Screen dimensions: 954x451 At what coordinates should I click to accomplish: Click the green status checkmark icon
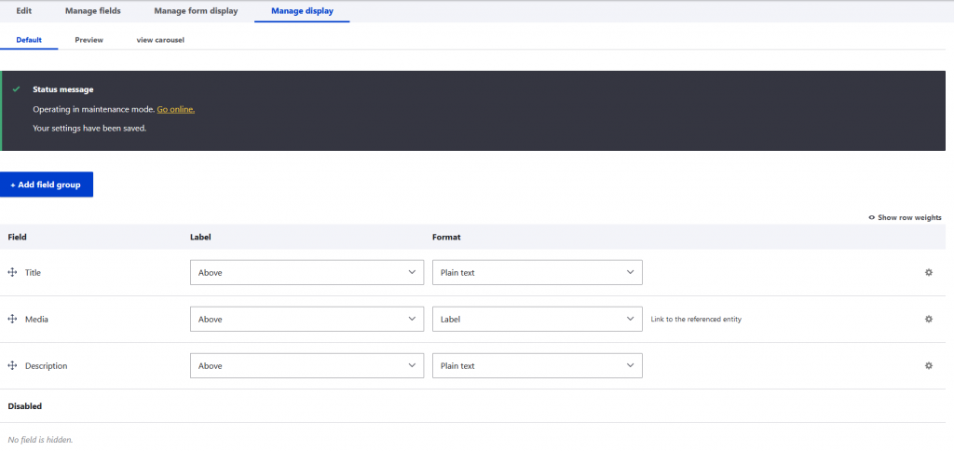[x=17, y=89]
